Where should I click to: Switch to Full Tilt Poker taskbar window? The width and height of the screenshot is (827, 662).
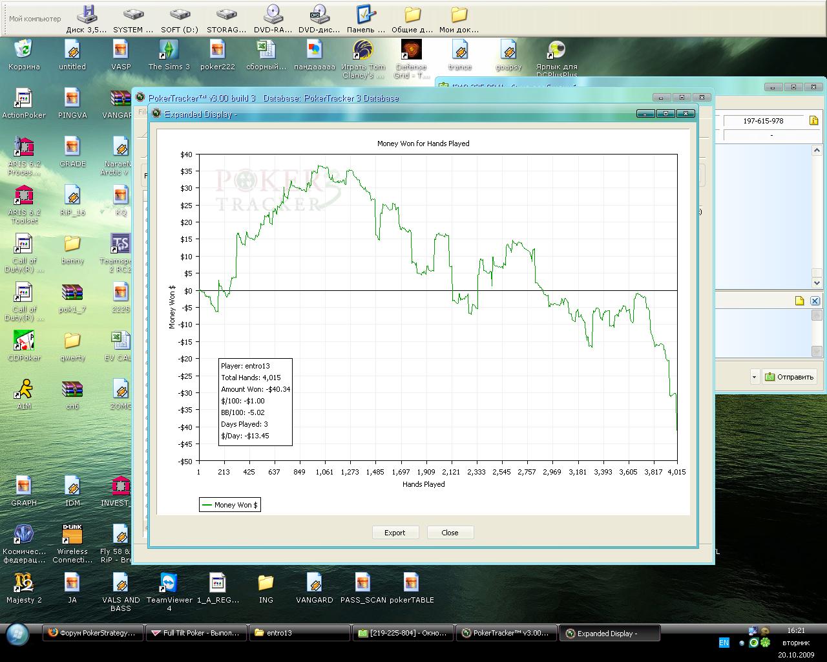coord(196,634)
